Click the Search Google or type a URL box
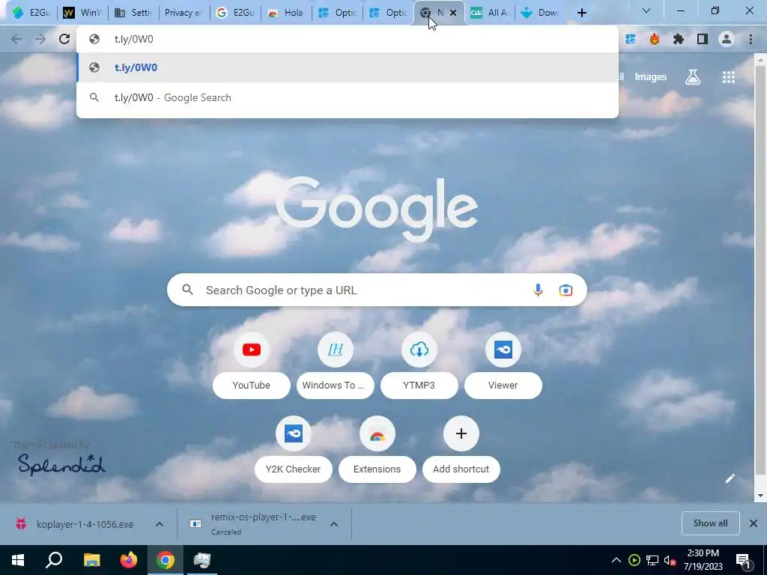 (377, 290)
